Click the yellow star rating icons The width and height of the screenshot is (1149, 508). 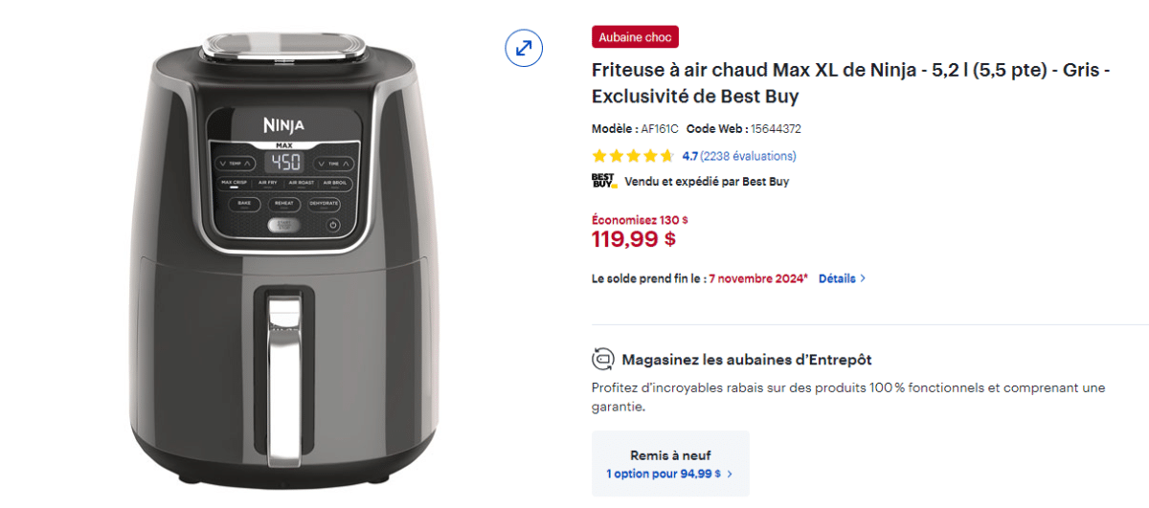coord(633,156)
